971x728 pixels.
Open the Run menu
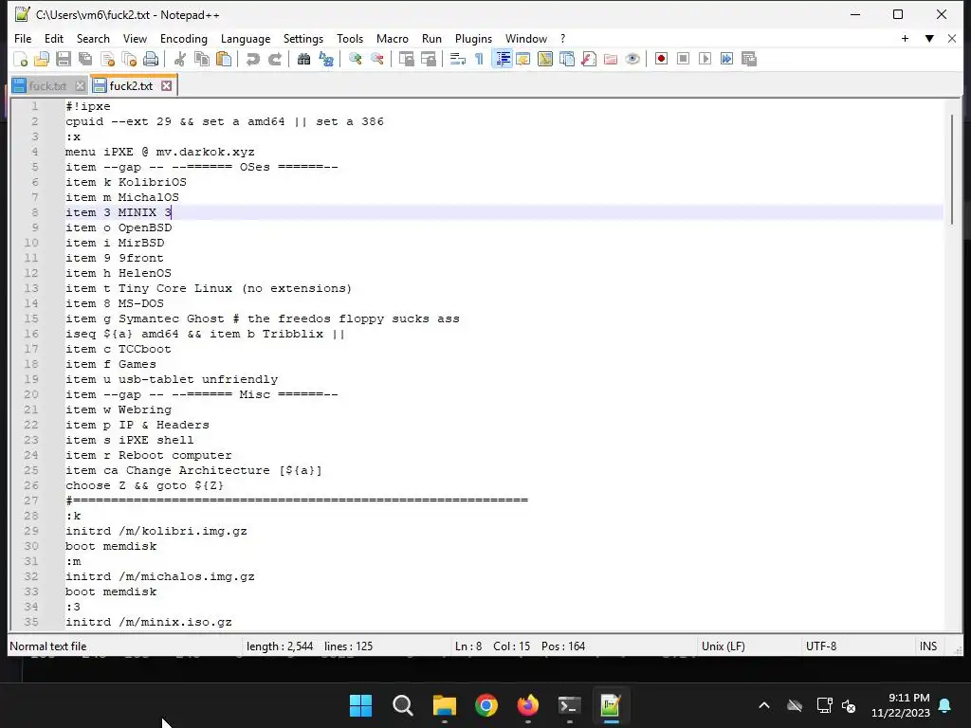point(431,38)
